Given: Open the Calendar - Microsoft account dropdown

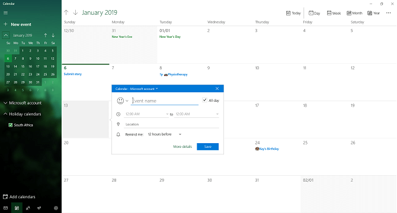Looking at the screenshot, I should pyautogui.click(x=136, y=89).
